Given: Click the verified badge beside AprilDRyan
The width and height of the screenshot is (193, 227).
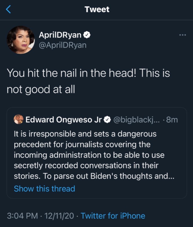Looking at the screenshot, I should (x=87, y=35).
